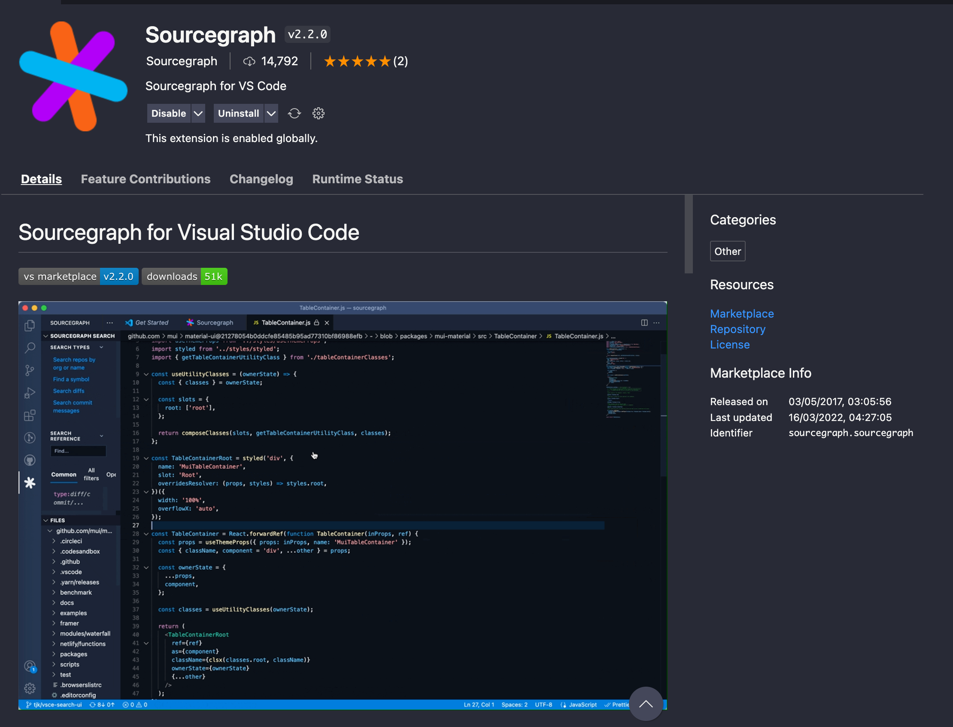Open the extension settings gear icon

tap(318, 113)
